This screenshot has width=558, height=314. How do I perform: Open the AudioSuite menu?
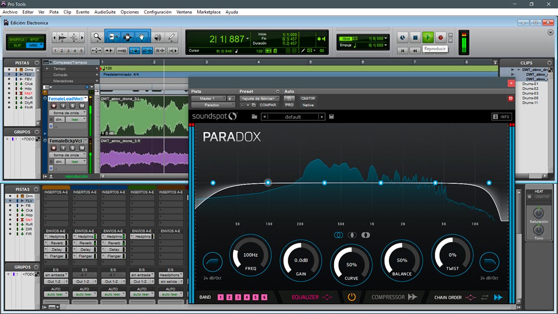[x=105, y=12]
